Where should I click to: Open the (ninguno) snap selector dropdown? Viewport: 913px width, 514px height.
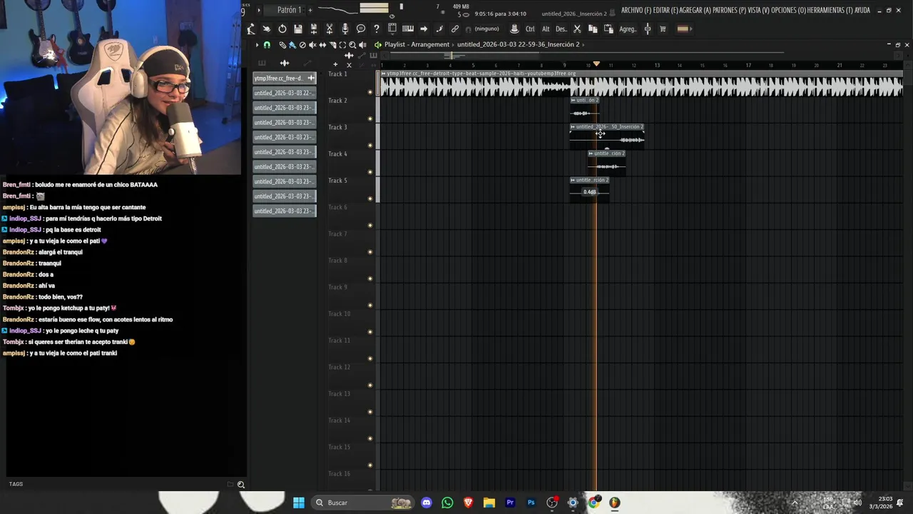pyautogui.click(x=486, y=29)
